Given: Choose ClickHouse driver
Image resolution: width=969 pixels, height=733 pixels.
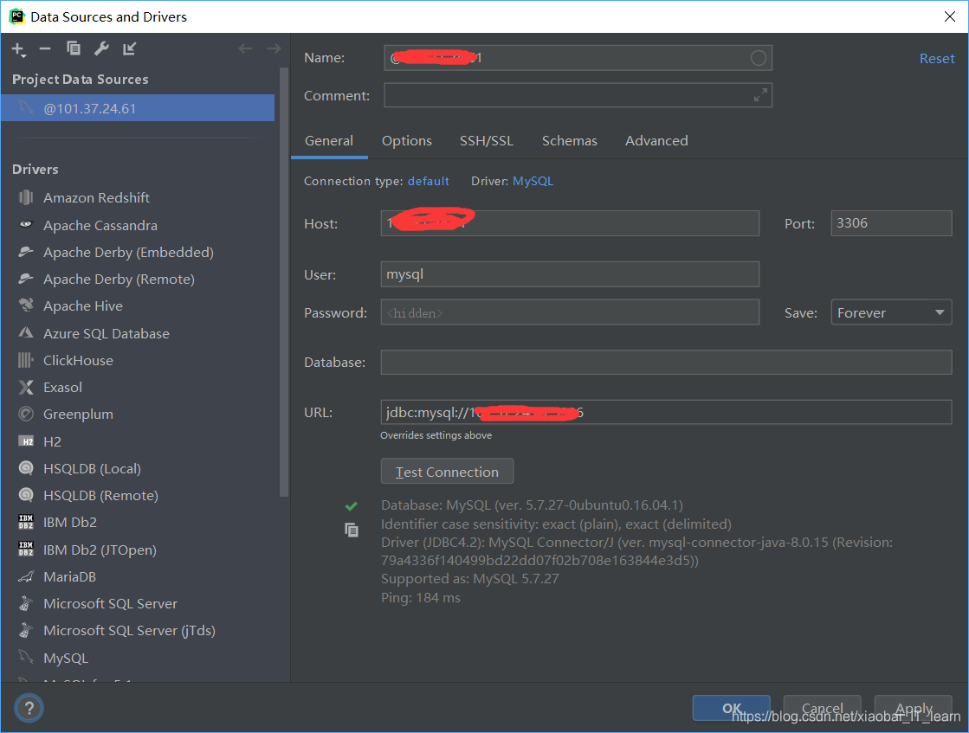Looking at the screenshot, I should (x=78, y=360).
